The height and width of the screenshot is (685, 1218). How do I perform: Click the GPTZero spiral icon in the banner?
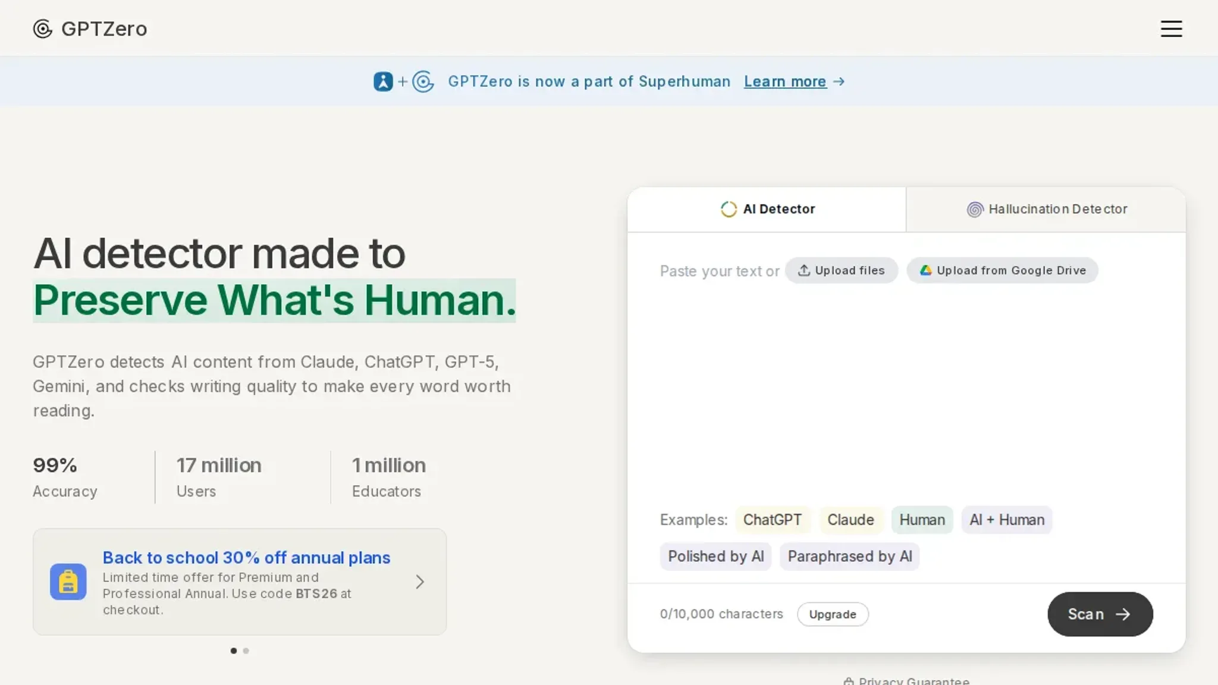[423, 81]
